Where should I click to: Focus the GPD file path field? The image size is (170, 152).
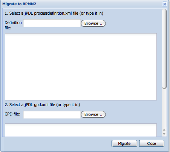coord(52,114)
